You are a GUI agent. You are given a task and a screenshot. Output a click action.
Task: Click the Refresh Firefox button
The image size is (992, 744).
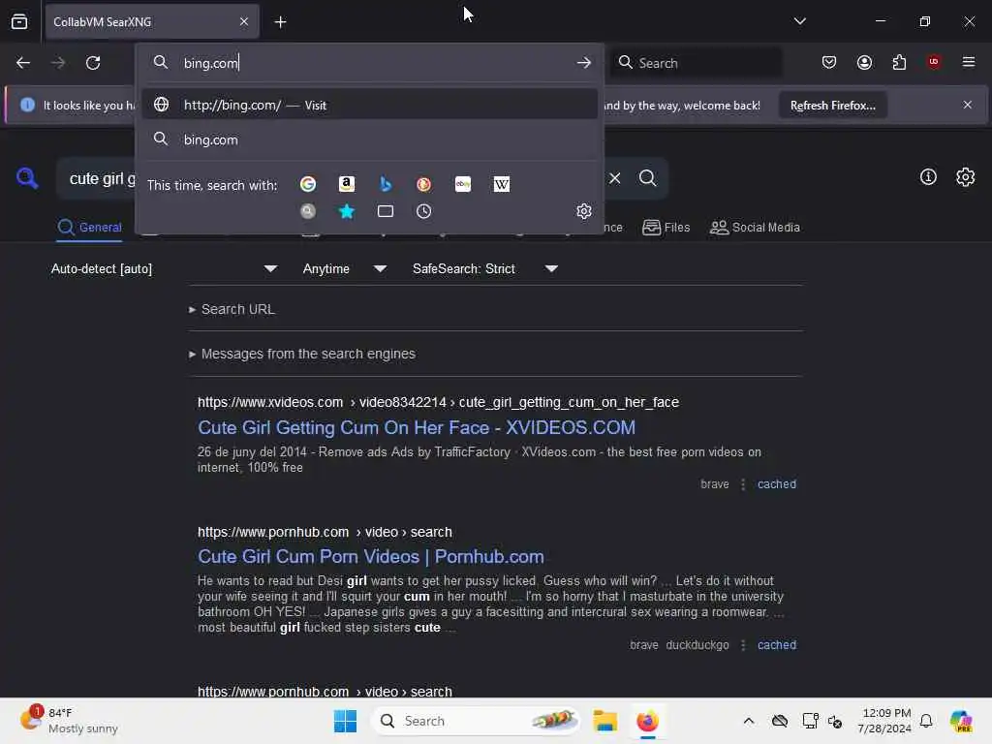[x=832, y=106]
